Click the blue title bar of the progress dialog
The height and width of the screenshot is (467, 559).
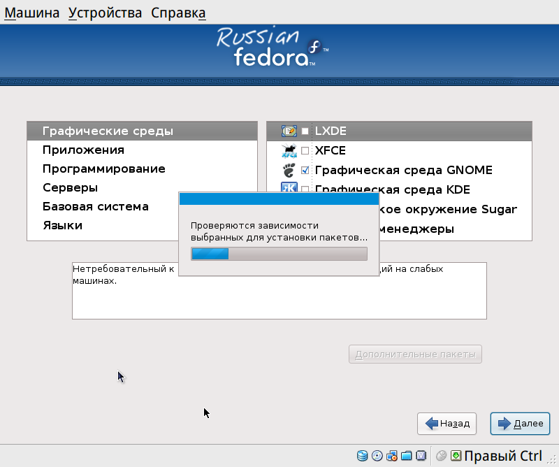coord(279,199)
